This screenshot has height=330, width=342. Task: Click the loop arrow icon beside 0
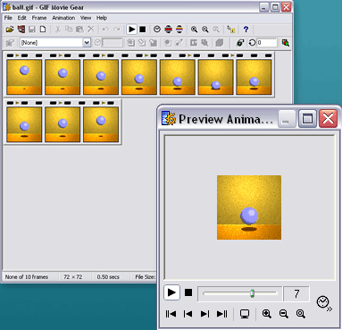(x=252, y=43)
